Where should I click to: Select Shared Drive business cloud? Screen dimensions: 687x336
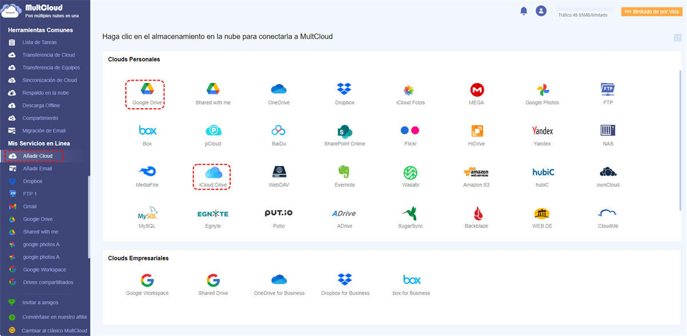click(x=213, y=284)
